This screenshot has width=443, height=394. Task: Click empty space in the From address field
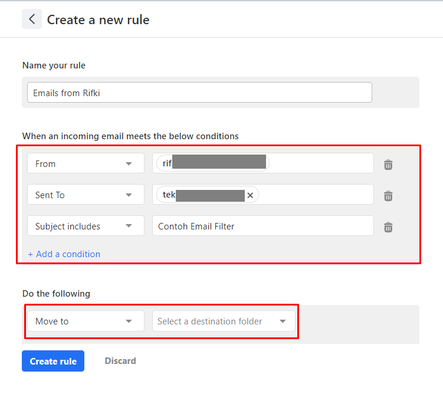(321, 163)
